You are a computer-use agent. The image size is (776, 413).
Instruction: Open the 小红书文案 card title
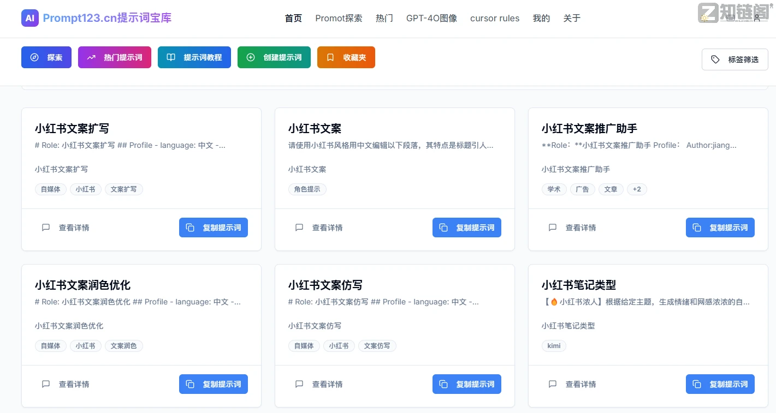click(315, 129)
